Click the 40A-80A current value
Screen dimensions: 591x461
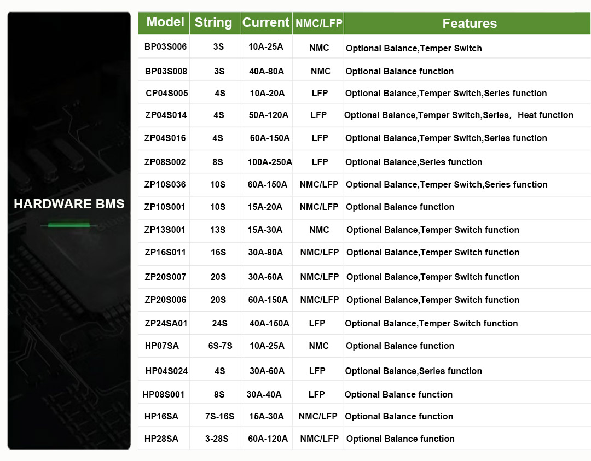266,71
